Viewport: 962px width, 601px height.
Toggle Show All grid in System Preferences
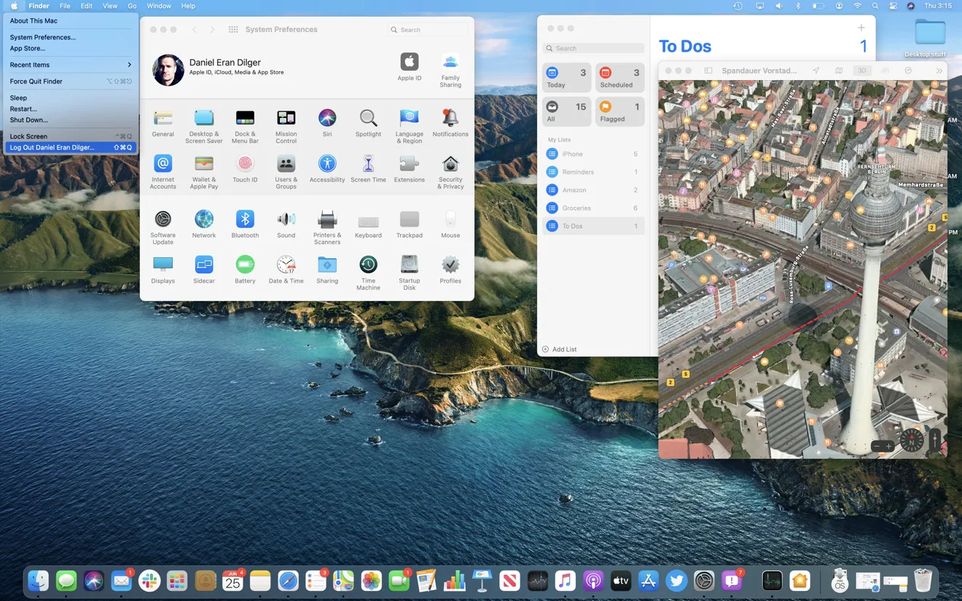point(233,30)
